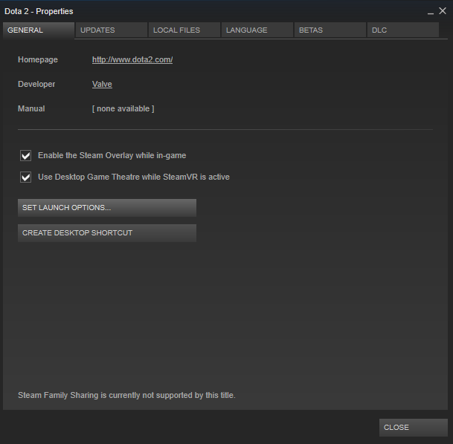The width and height of the screenshot is (453, 444).
Task: Select the DLC tab
Action: pyautogui.click(x=403, y=30)
